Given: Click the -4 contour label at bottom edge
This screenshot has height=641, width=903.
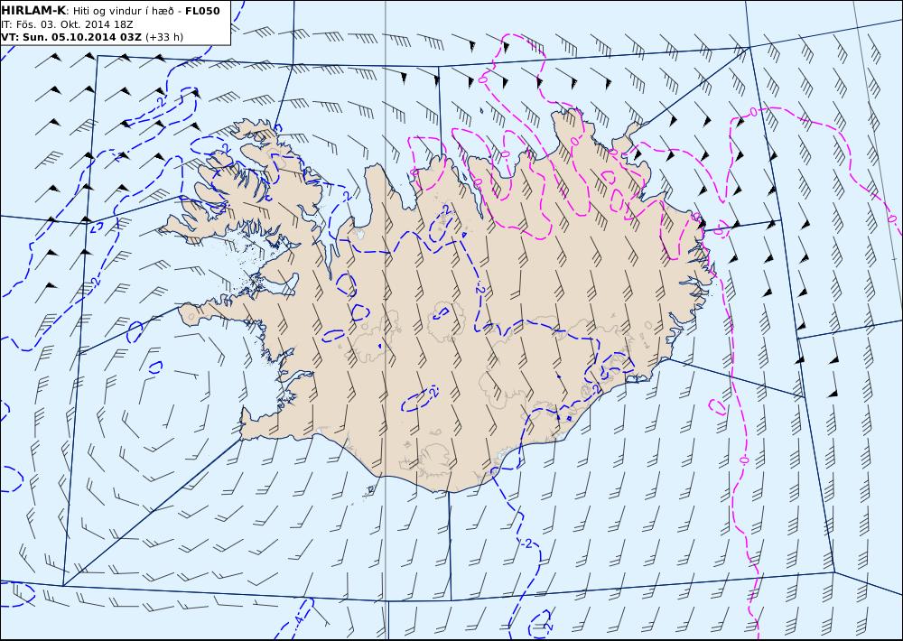Looking at the screenshot, I should coord(297,620).
